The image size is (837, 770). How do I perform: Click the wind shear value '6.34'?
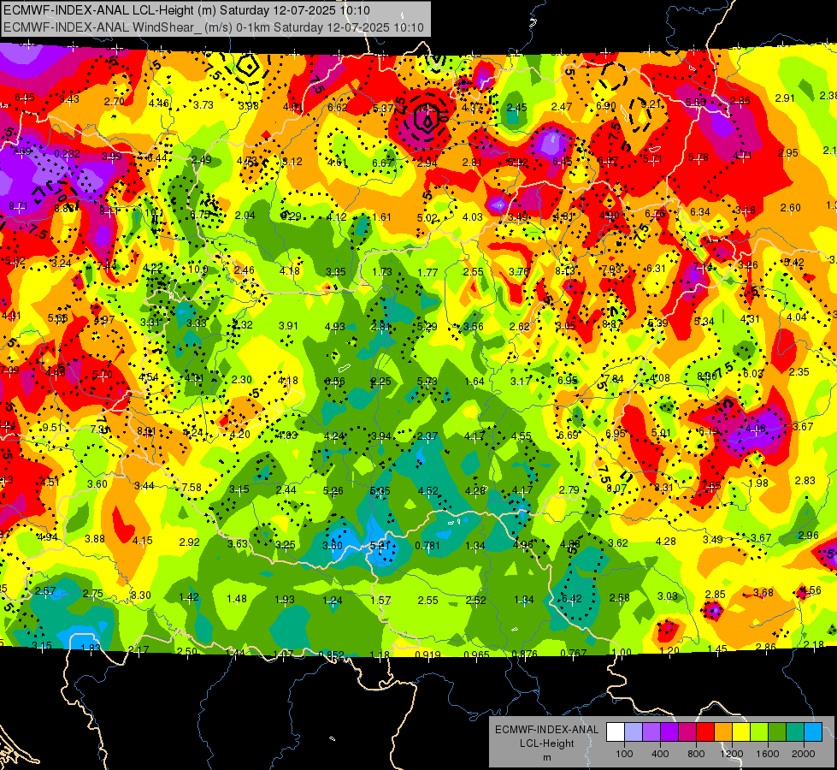[x=700, y=211]
